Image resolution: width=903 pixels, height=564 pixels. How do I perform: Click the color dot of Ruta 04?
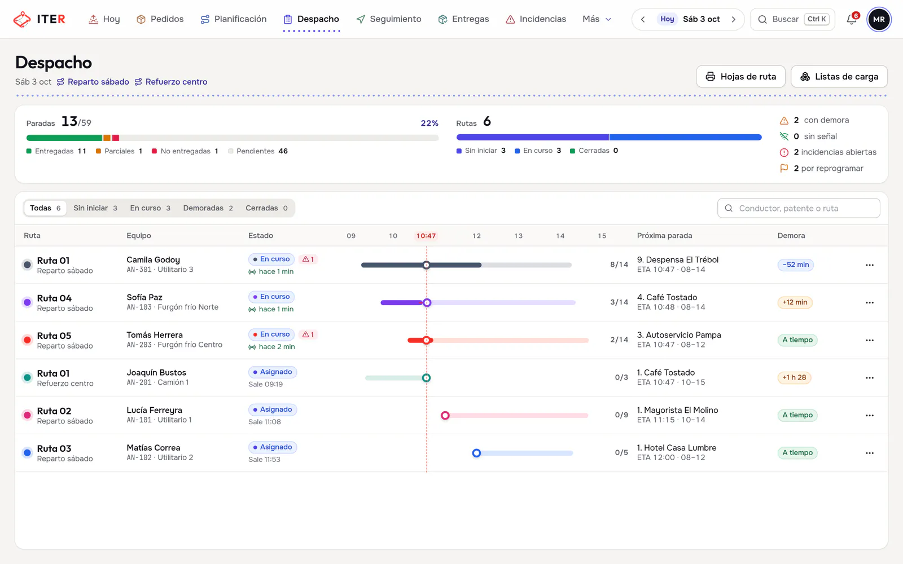click(27, 302)
